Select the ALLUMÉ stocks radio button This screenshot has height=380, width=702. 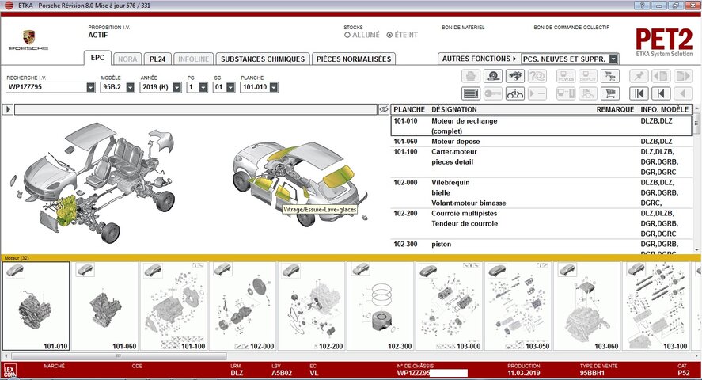(x=347, y=35)
